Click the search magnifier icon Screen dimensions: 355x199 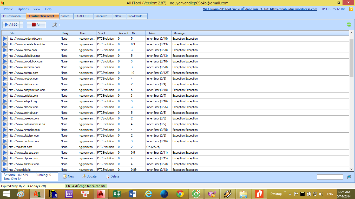[x=349, y=177]
